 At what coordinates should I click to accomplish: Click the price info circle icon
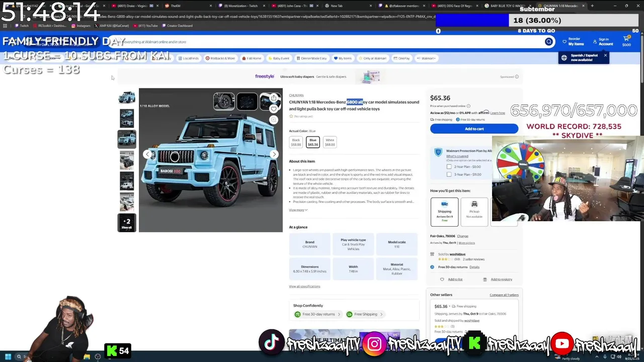tap(468, 106)
